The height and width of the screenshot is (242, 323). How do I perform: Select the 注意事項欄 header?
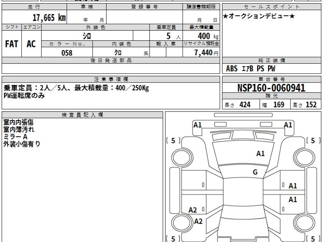pos(111,79)
